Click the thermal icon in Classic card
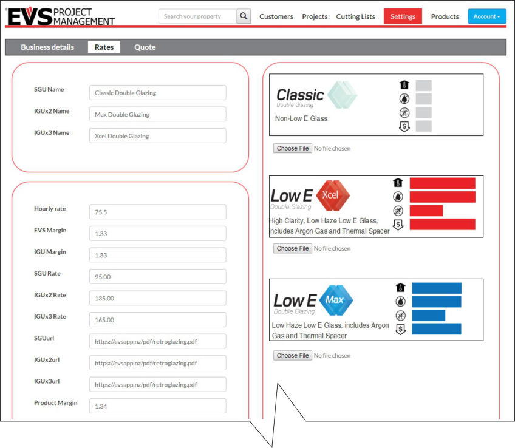 click(403, 85)
